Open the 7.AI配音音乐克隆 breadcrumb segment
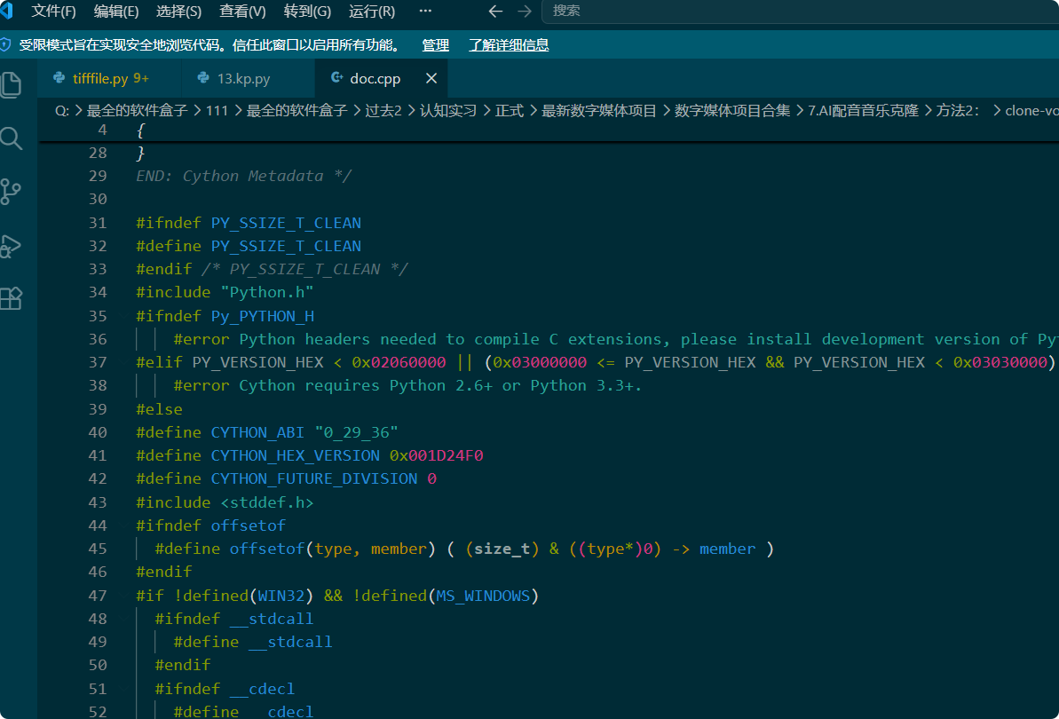 [863, 111]
